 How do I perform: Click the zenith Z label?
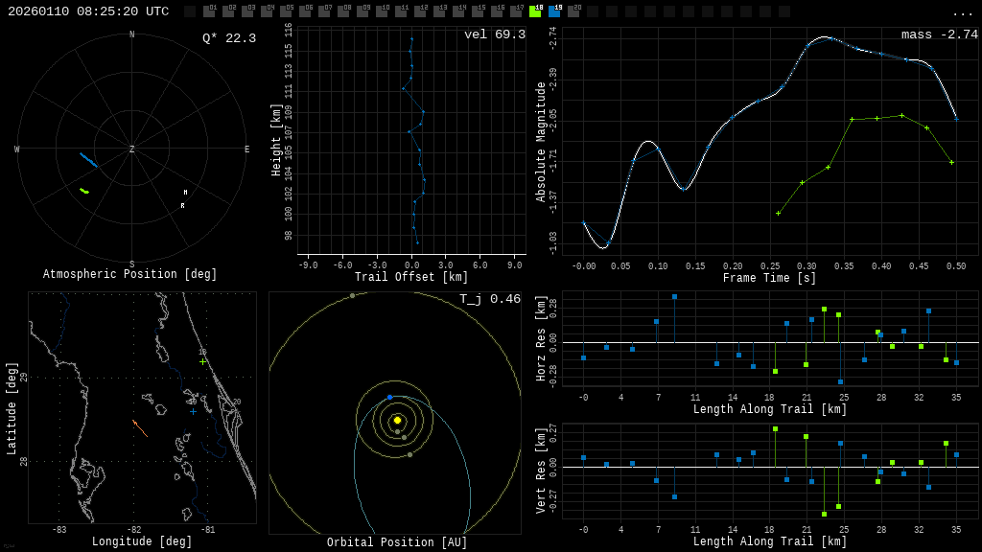tap(131, 149)
